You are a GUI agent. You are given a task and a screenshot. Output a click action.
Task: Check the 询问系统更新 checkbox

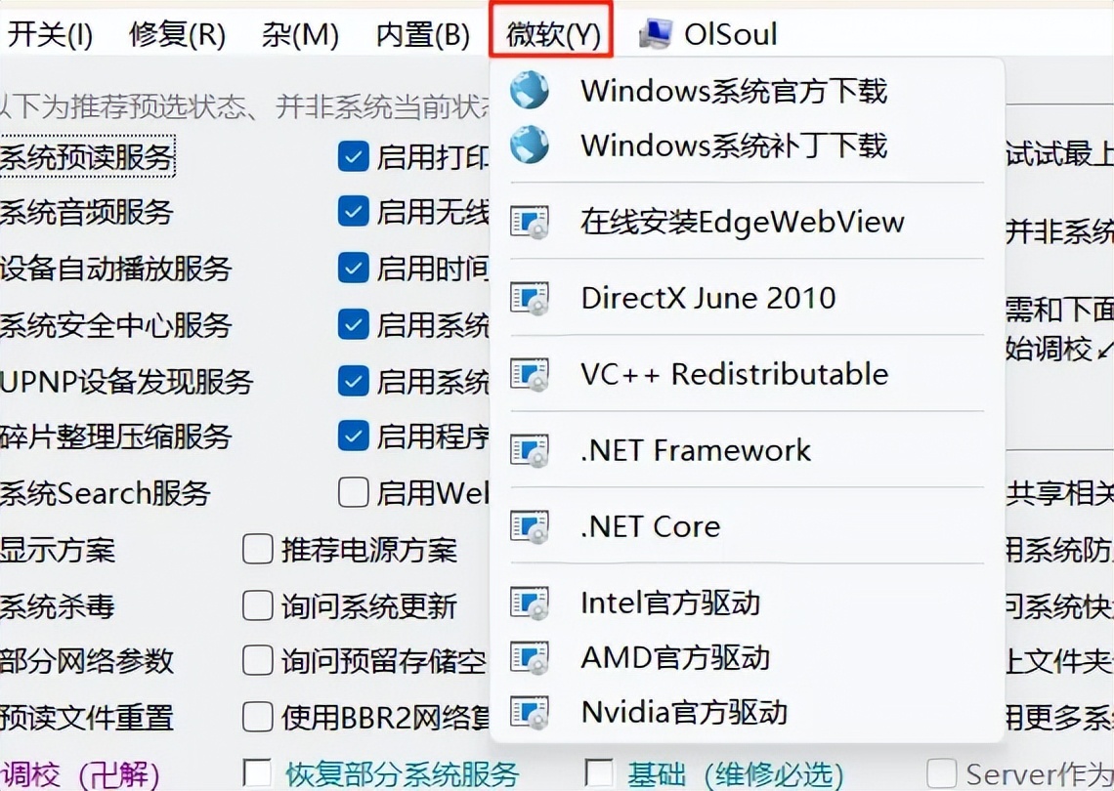pyautogui.click(x=257, y=605)
